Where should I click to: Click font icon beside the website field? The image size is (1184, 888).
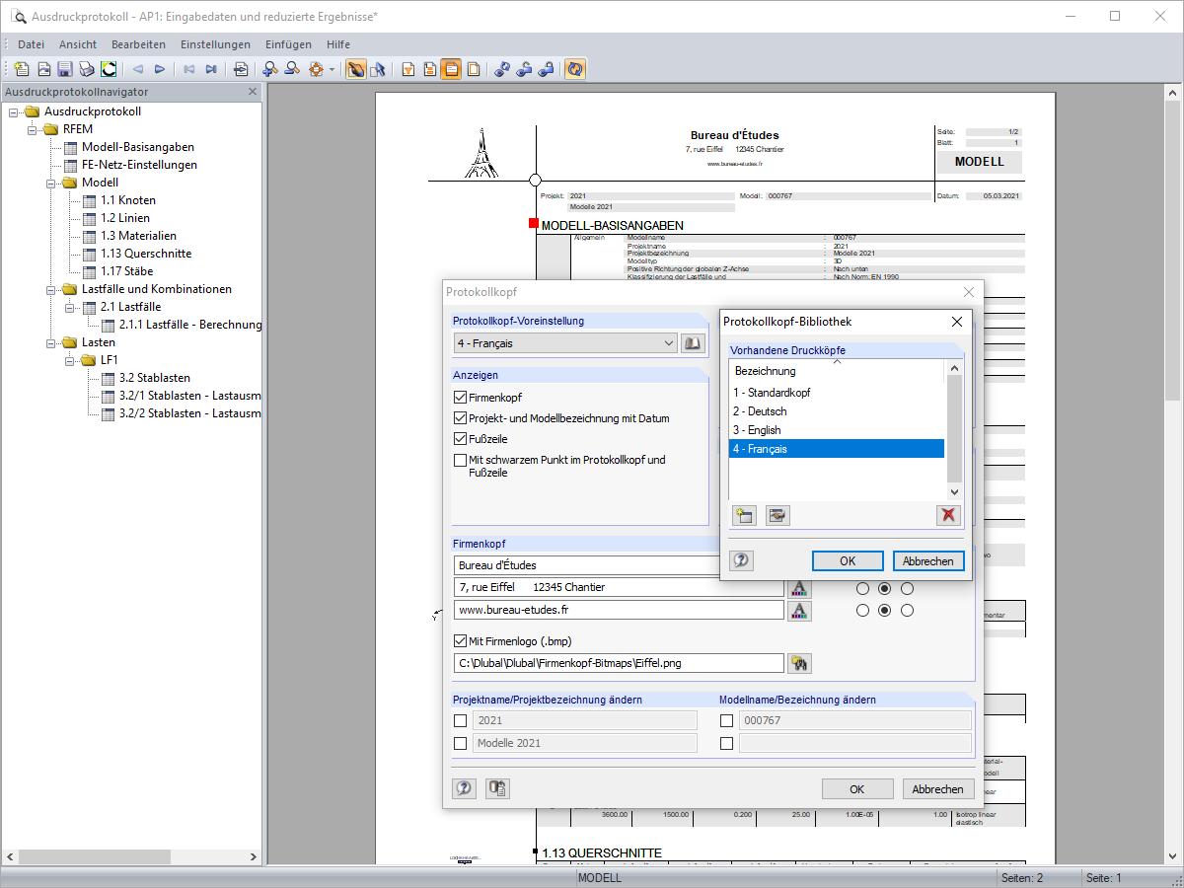point(799,611)
